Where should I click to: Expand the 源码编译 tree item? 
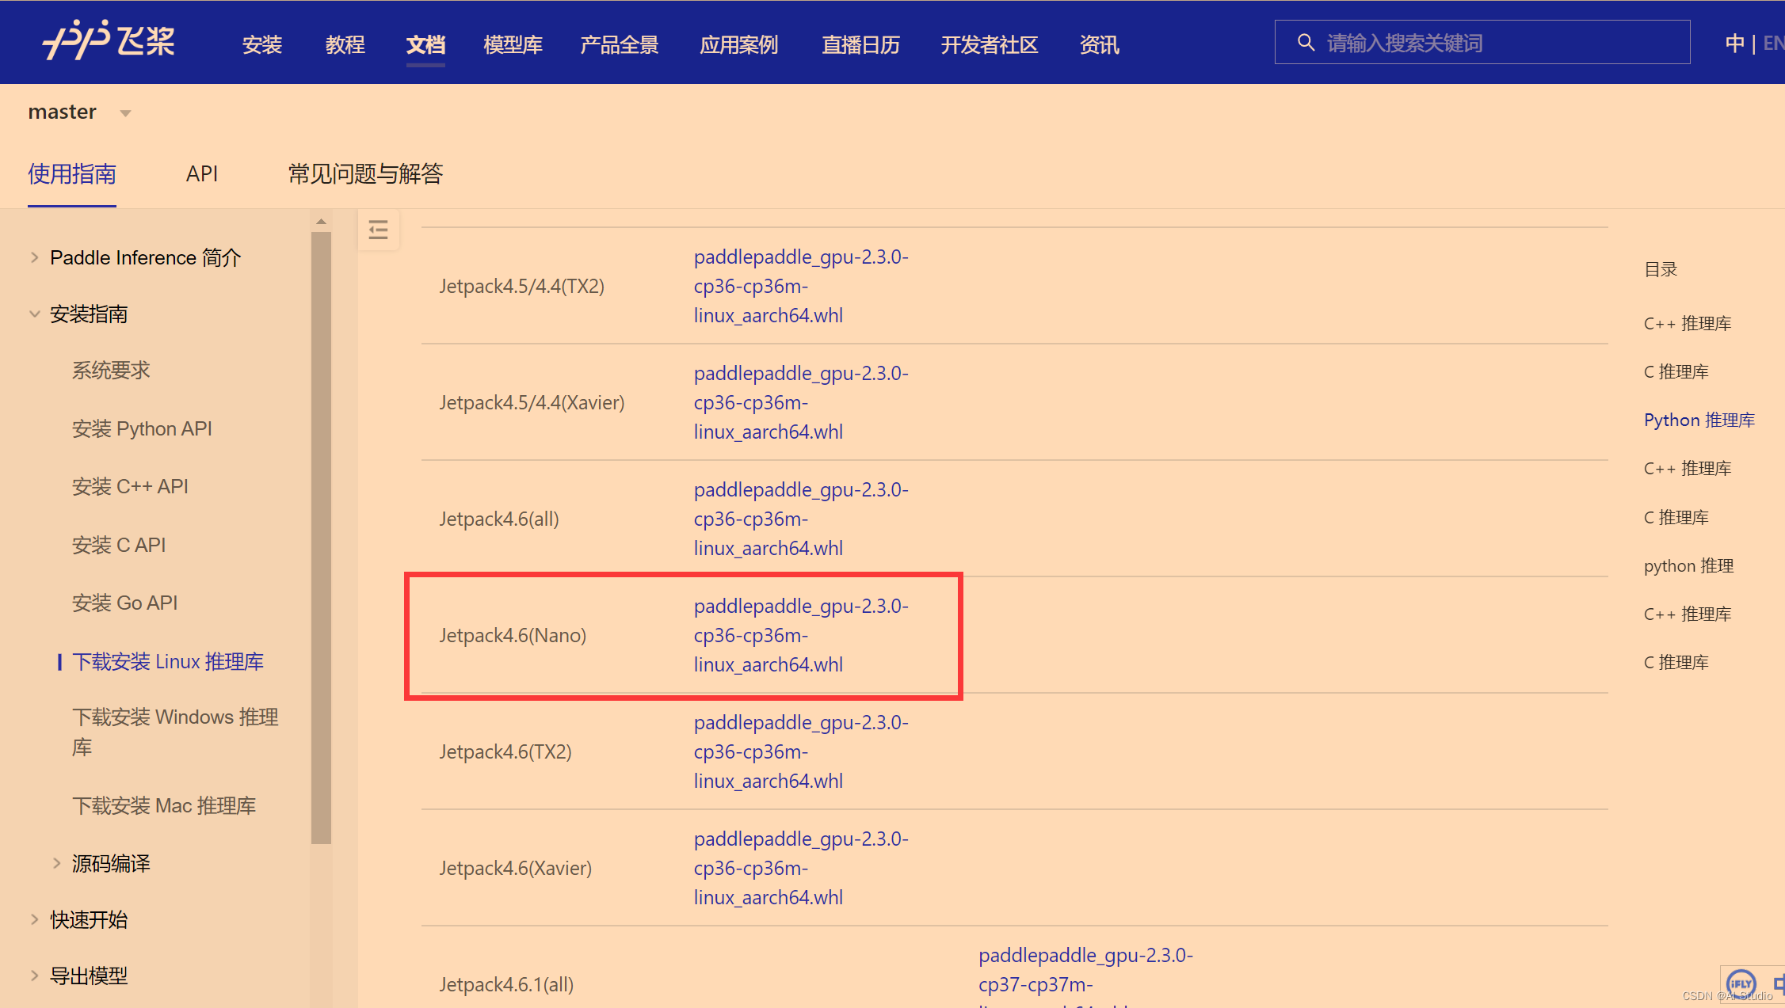[56, 863]
